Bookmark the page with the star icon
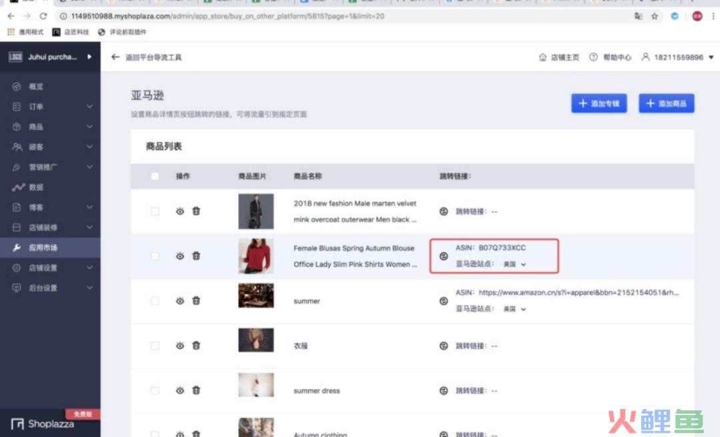 [x=655, y=16]
